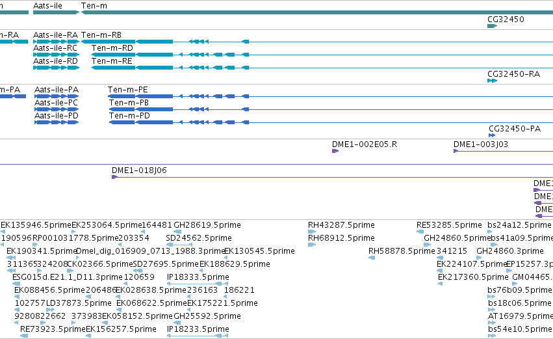This screenshot has height=339, width=553.
Task: Select EST RE73923.5prime
Action: point(53,330)
